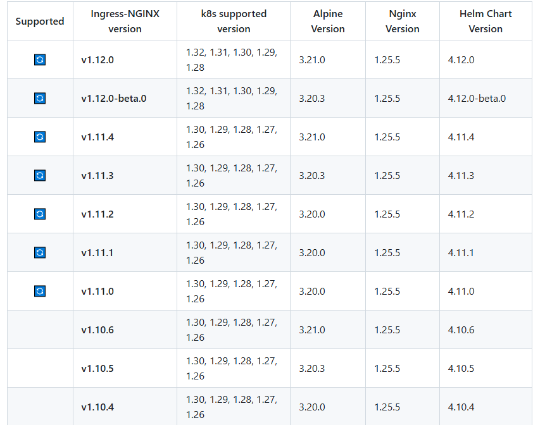Select the Alpine Version column header
The width and height of the screenshot is (533, 425).
click(328, 21)
